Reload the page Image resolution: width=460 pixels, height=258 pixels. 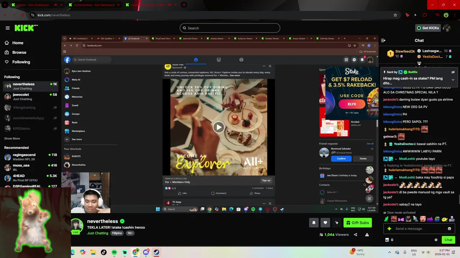tap(23, 15)
